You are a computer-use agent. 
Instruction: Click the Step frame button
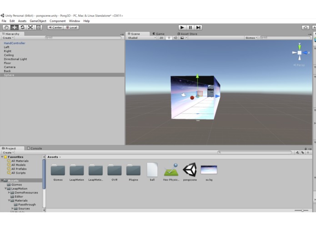pyautogui.click(x=198, y=27)
